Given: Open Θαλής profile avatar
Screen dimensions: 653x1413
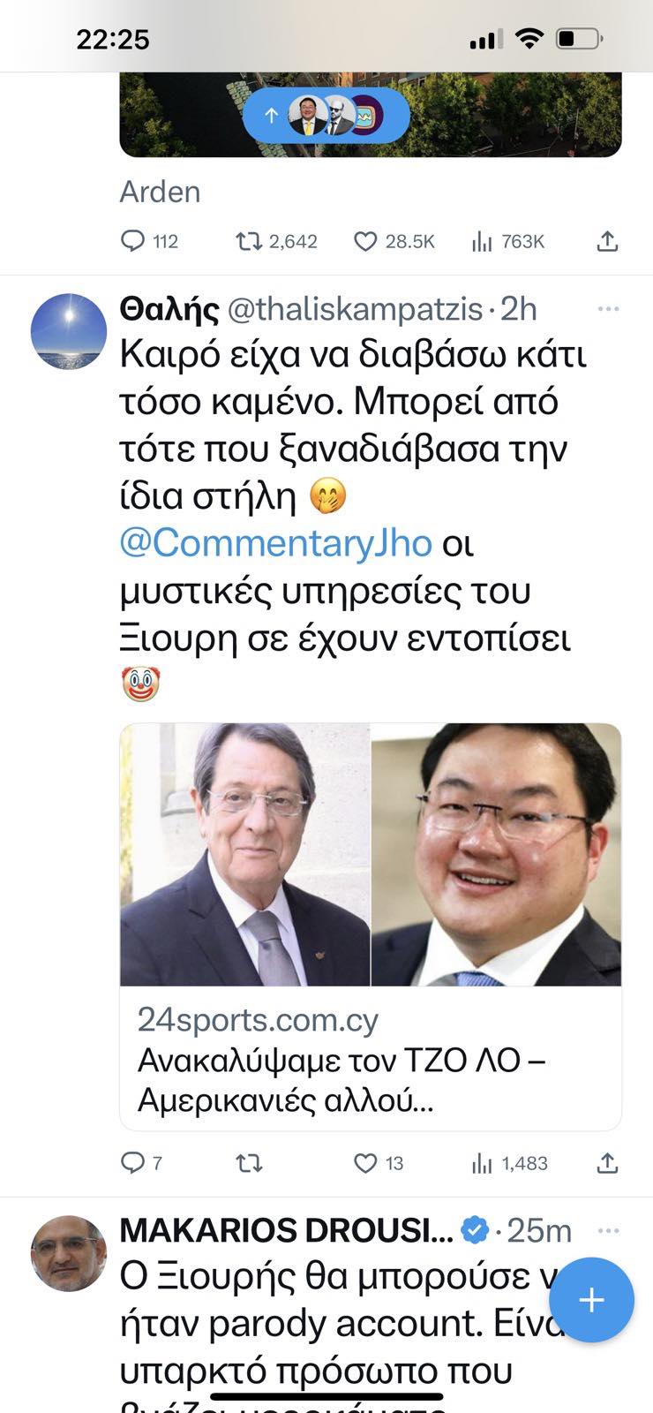Looking at the screenshot, I should click(x=69, y=331).
